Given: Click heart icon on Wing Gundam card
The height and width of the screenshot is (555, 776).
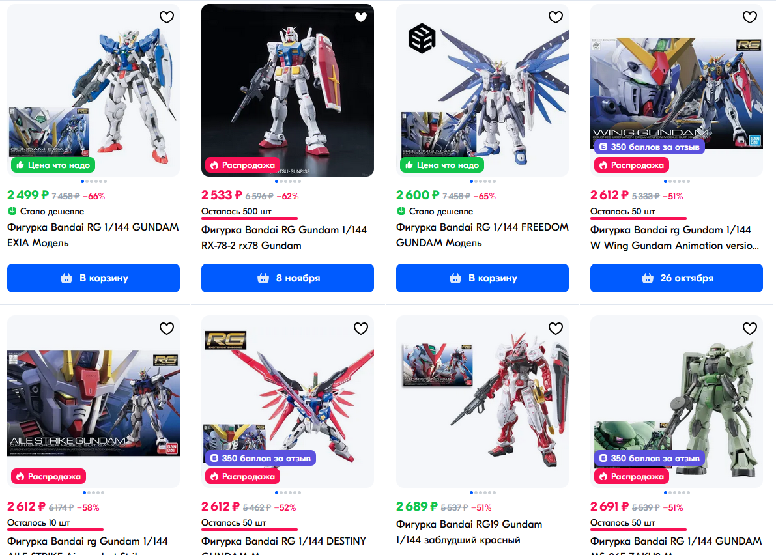Looking at the screenshot, I should coord(750,18).
